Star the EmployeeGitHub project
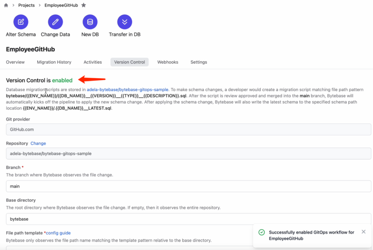The height and width of the screenshot is (250, 373). pos(84,5)
